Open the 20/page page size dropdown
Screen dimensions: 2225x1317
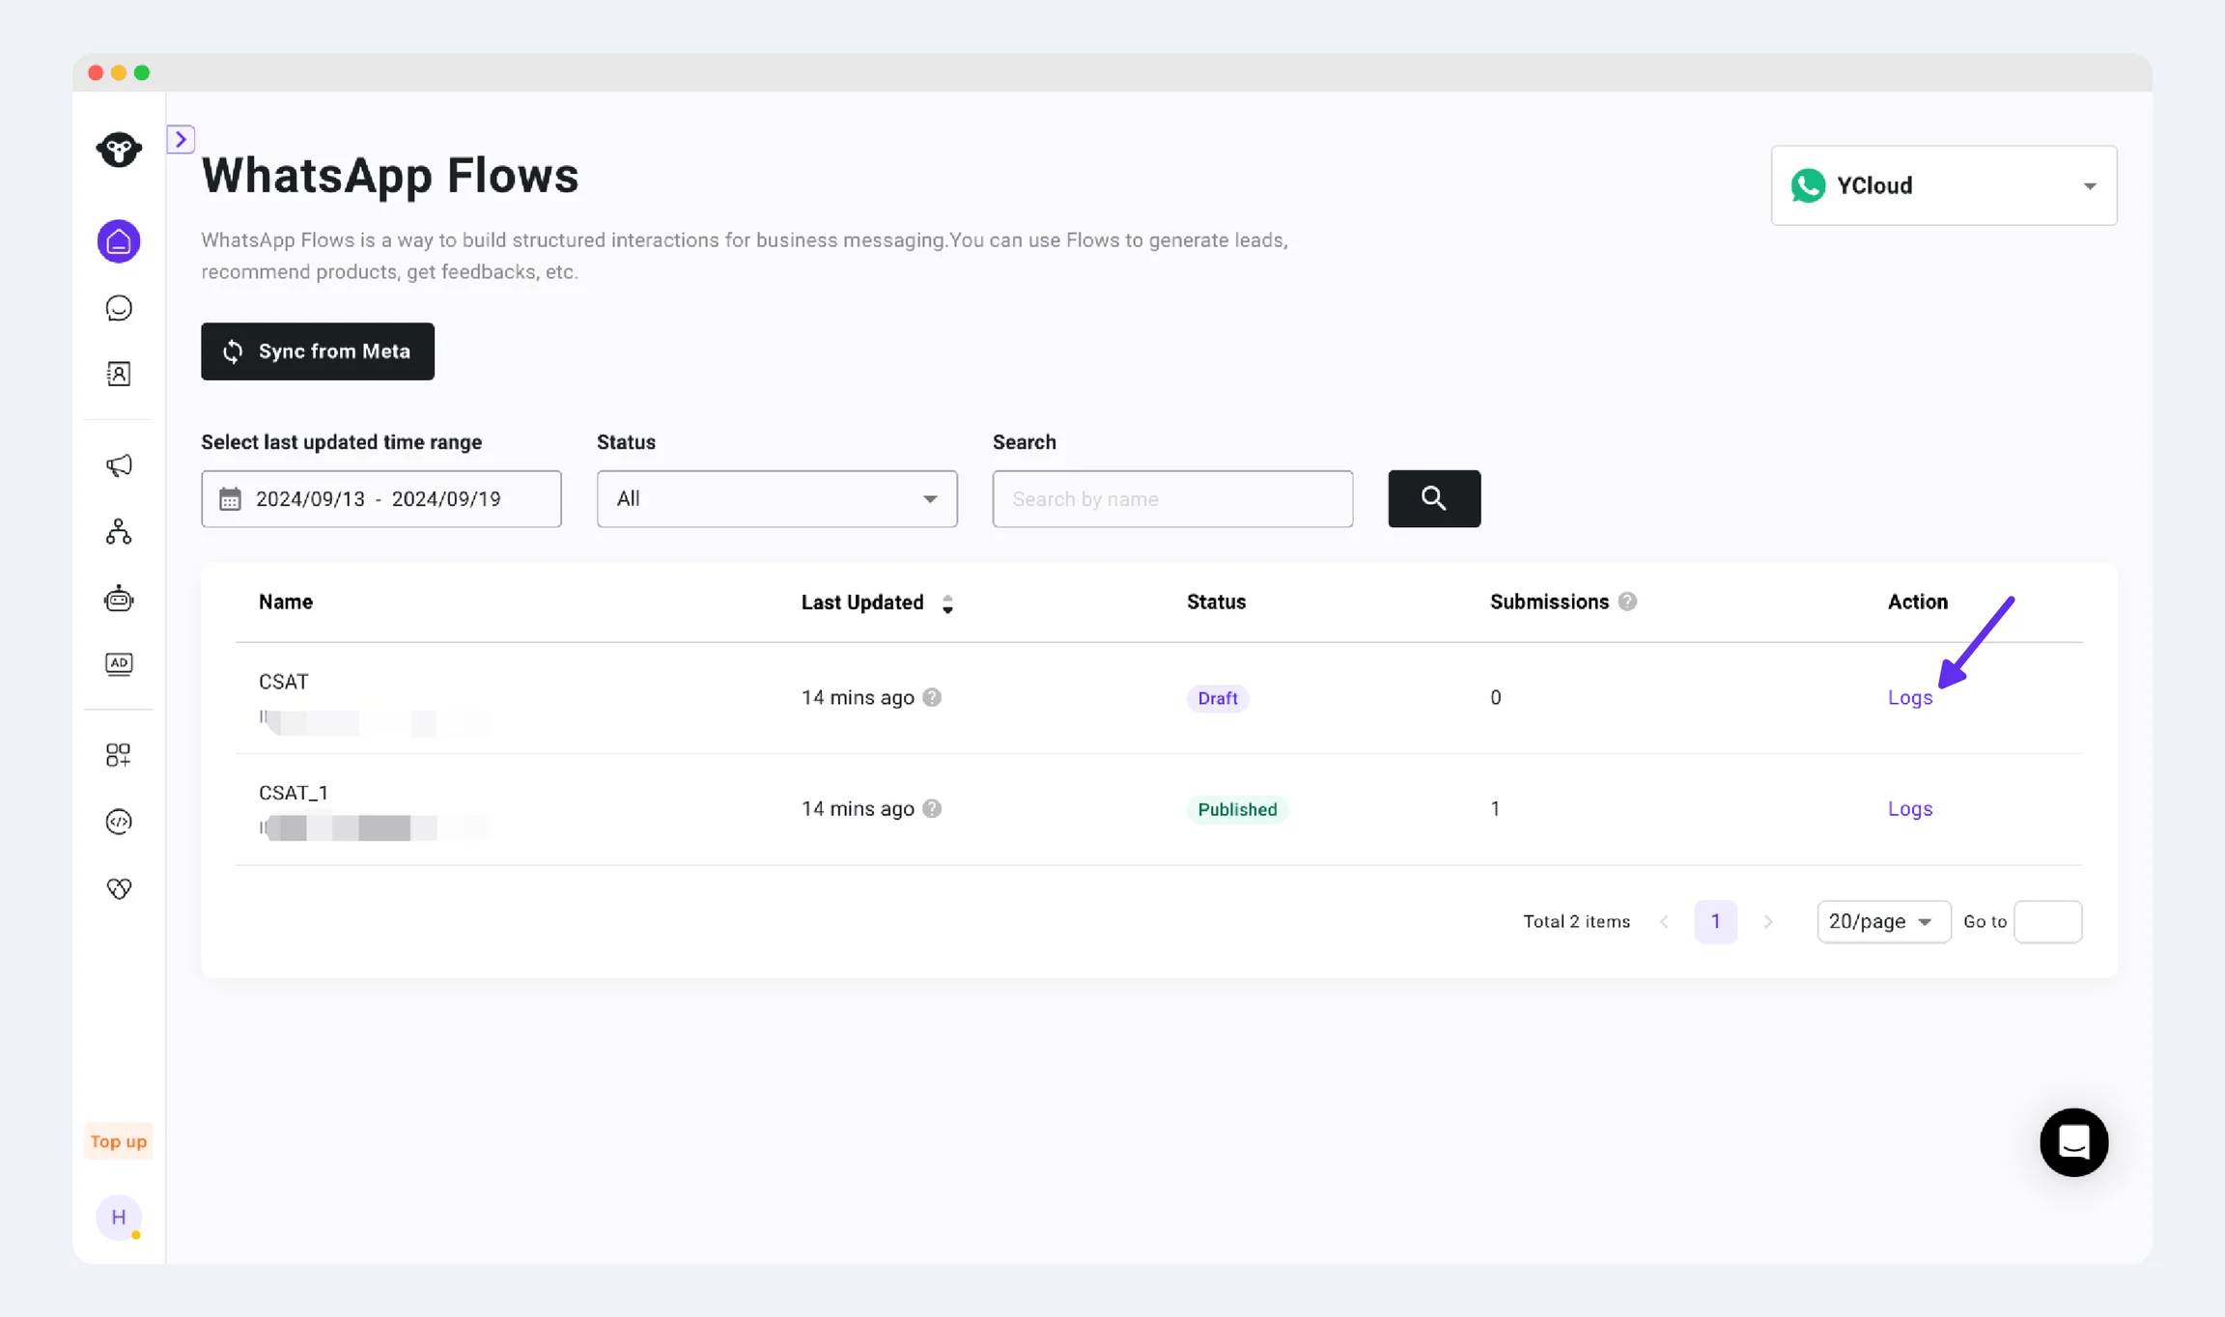click(x=1883, y=922)
